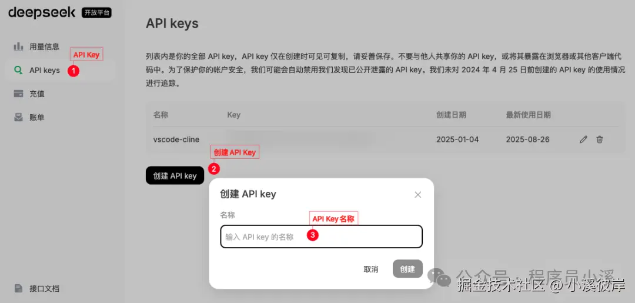
Task: Open the 用量信息 sidebar label
Action: [x=45, y=46]
